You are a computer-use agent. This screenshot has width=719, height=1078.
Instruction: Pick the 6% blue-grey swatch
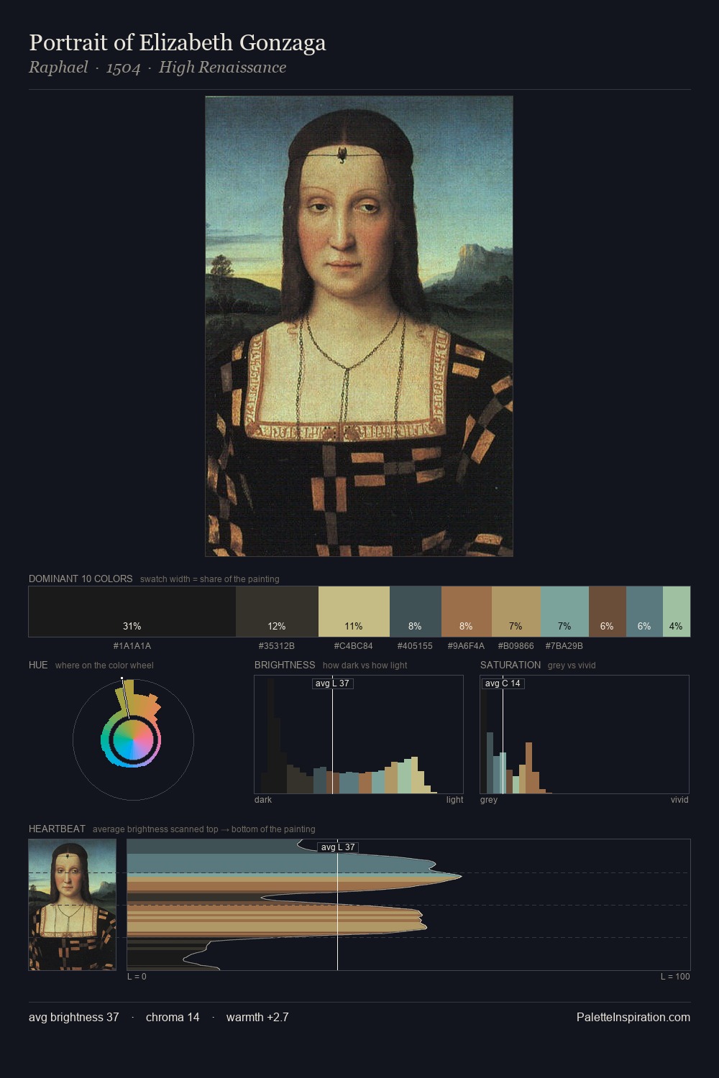(644, 612)
